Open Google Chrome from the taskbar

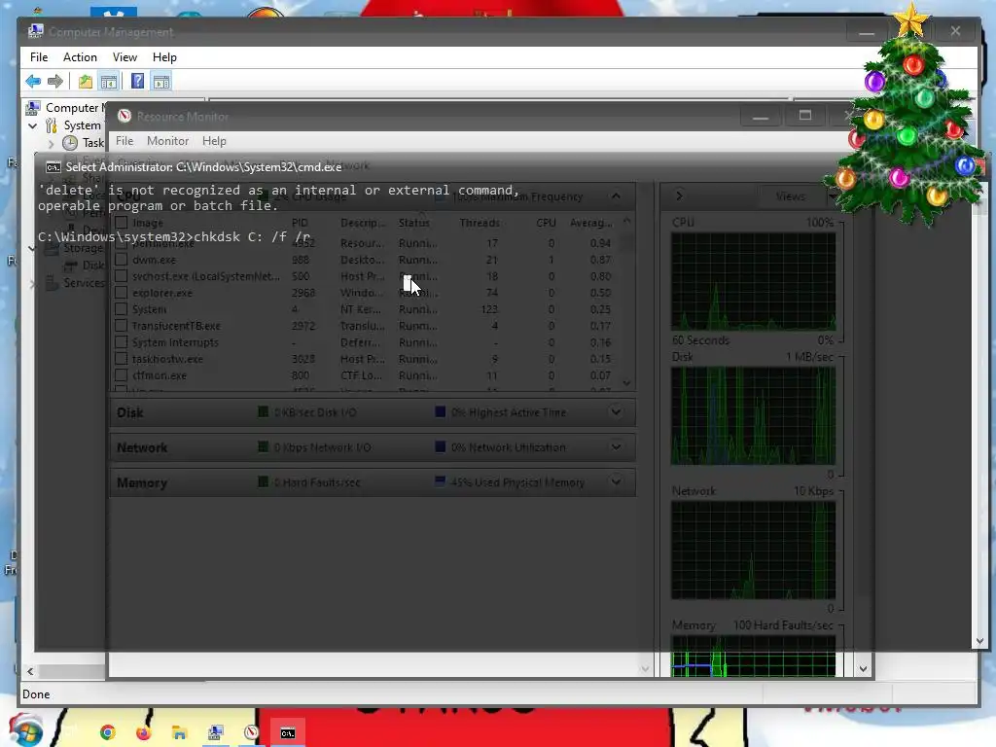coord(108,732)
